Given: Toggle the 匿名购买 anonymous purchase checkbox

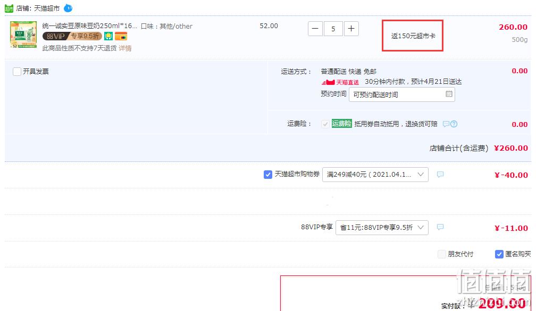Looking at the screenshot, I should point(499,254).
